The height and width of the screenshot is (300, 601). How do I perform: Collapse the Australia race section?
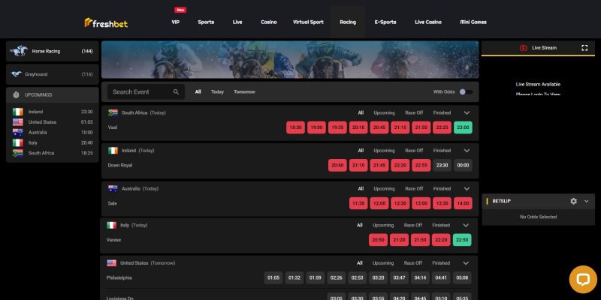pyautogui.click(x=467, y=189)
